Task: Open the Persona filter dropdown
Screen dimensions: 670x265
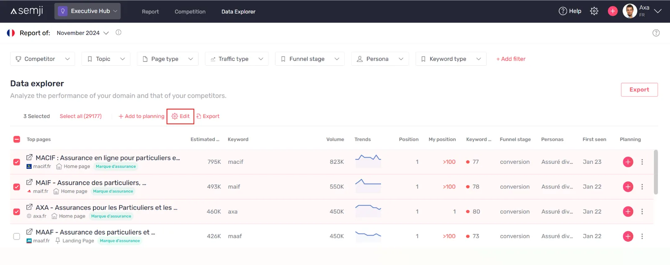Action: click(380, 59)
